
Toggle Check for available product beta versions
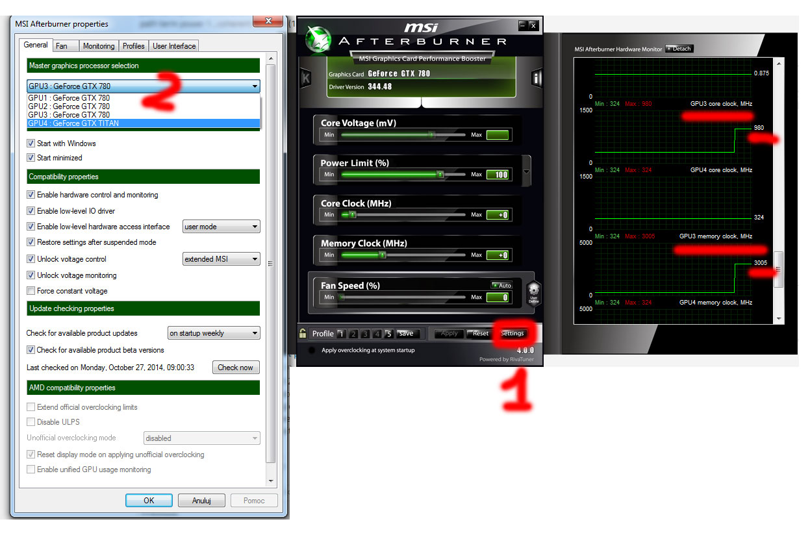pyautogui.click(x=31, y=349)
